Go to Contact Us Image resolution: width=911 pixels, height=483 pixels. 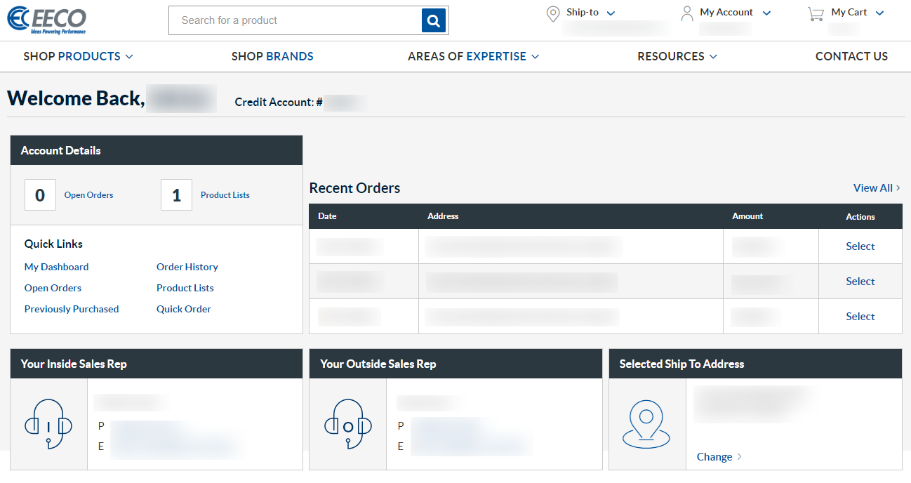851,56
